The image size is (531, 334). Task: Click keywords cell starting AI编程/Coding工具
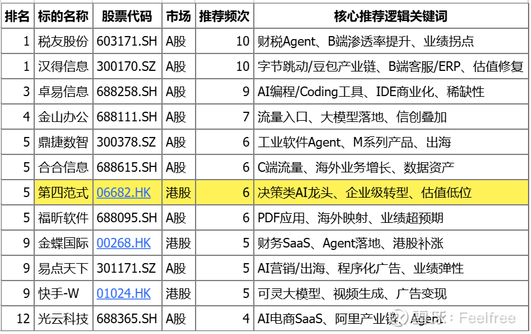click(391, 91)
